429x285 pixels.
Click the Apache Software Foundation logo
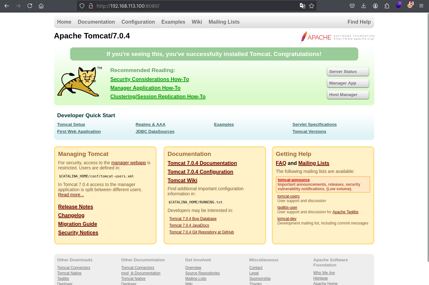click(x=337, y=37)
